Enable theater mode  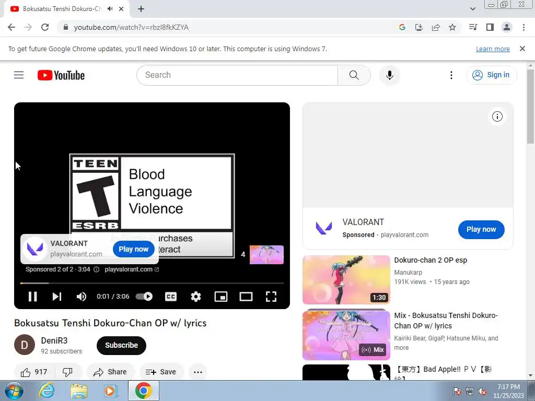pyautogui.click(x=246, y=297)
